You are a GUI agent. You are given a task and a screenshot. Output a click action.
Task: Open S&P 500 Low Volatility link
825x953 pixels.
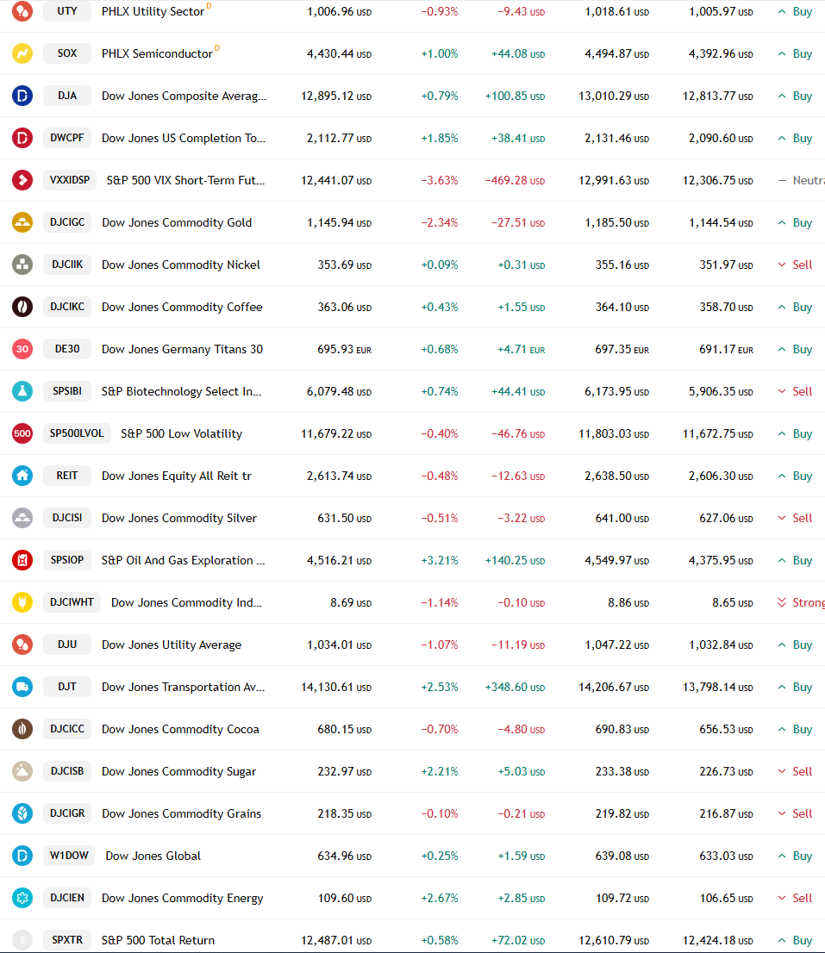pyautogui.click(x=182, y=433)
